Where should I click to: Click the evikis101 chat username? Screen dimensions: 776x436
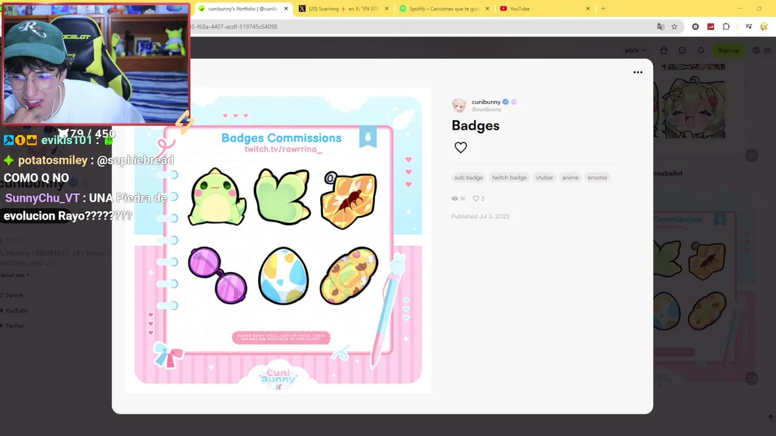pyautogui.click(x=66, y=140)
